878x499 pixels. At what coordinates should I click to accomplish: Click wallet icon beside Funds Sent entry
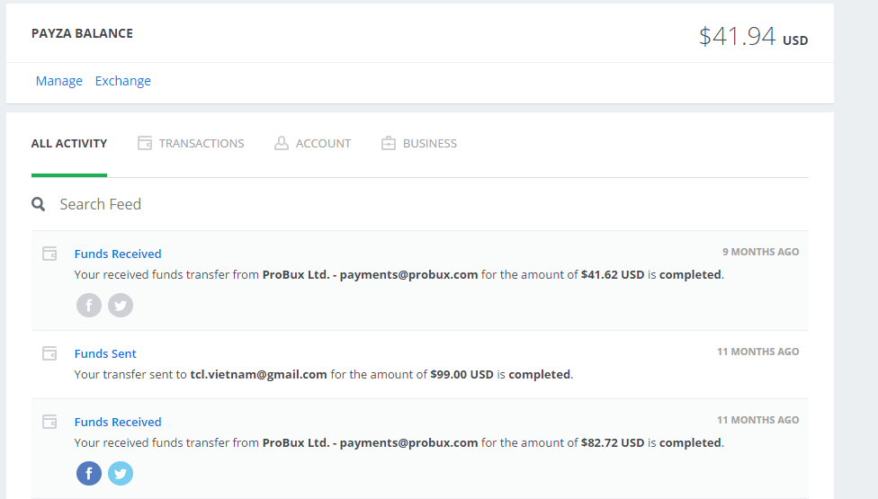pos(50,353)
